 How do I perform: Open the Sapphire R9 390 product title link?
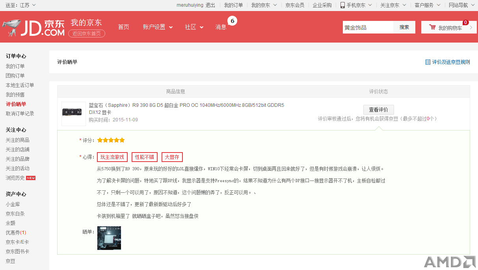pos(186,109)
